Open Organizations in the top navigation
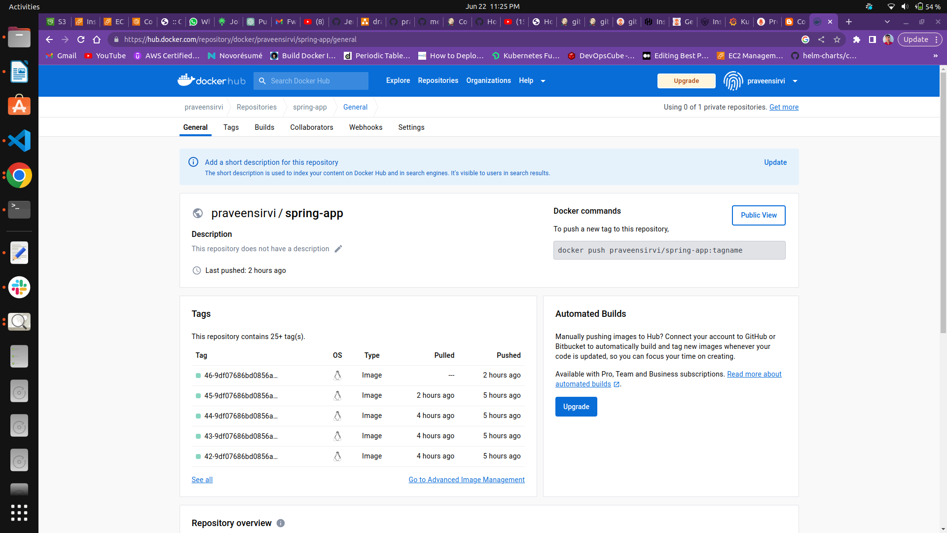947x533 pixels. (489, 80)
